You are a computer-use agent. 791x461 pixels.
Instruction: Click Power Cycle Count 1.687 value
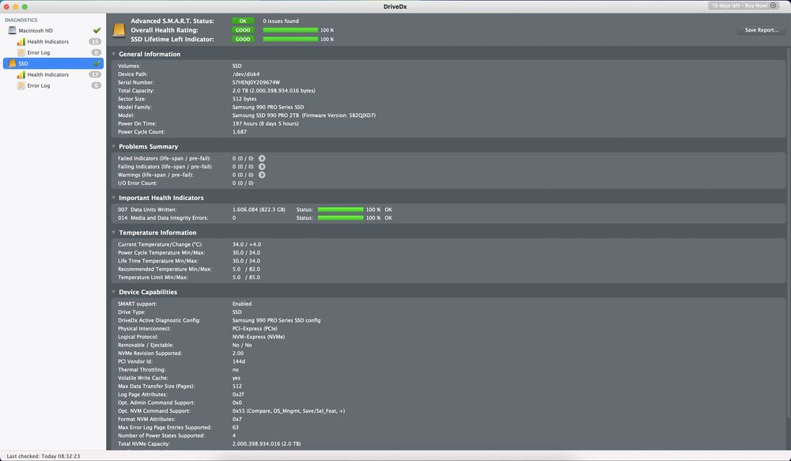pyautogui.click(x=240, y=131)
